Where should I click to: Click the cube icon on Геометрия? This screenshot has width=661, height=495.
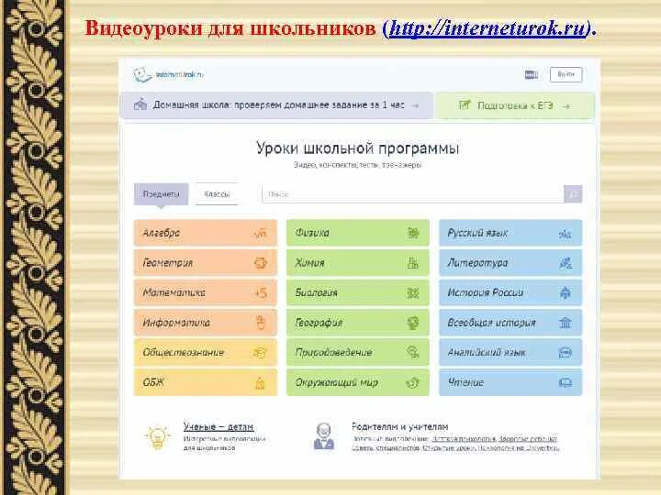[x=261, y=263]
